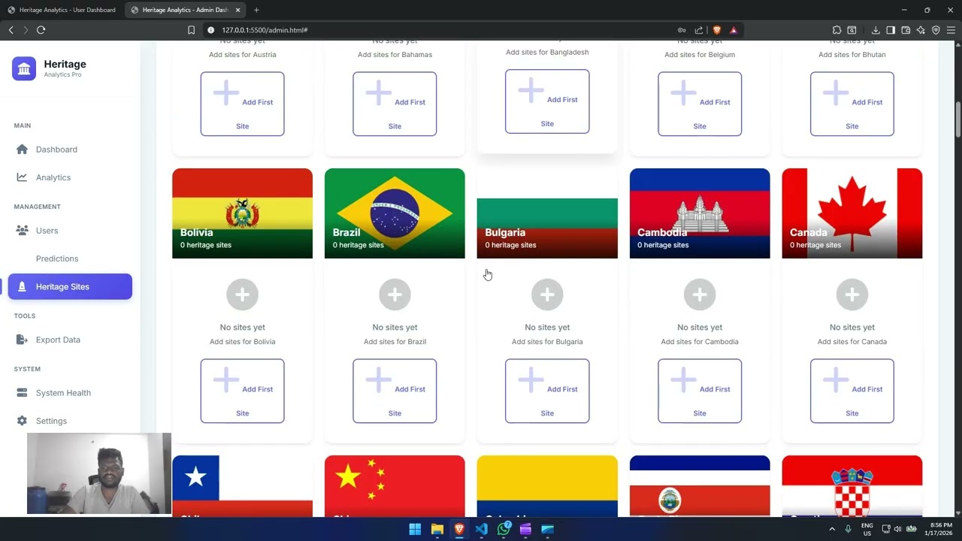Viewport: 962px width, 541px height.
Task: Reload the current page
Action: coord(41,30)
